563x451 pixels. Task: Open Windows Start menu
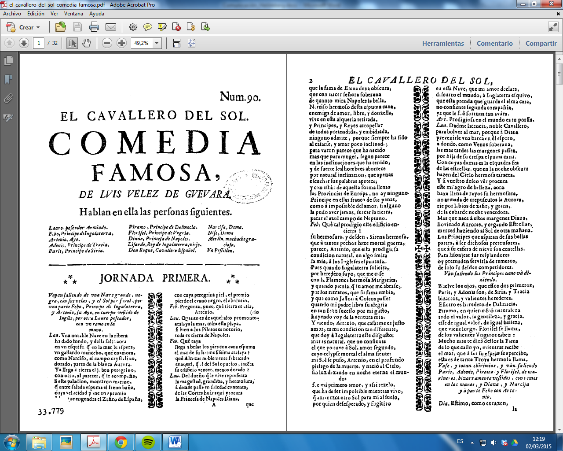(11, 442)
